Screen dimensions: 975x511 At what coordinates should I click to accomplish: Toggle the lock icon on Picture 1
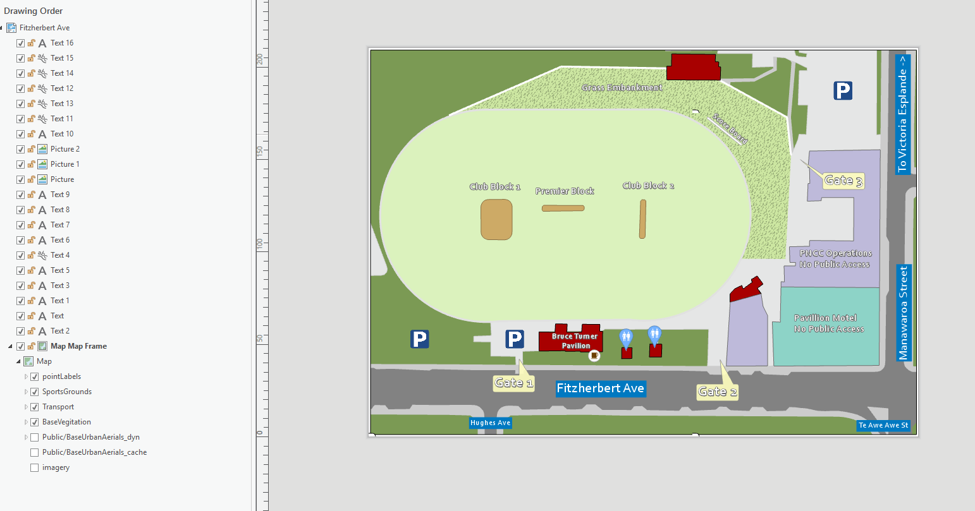click(31, 164)
